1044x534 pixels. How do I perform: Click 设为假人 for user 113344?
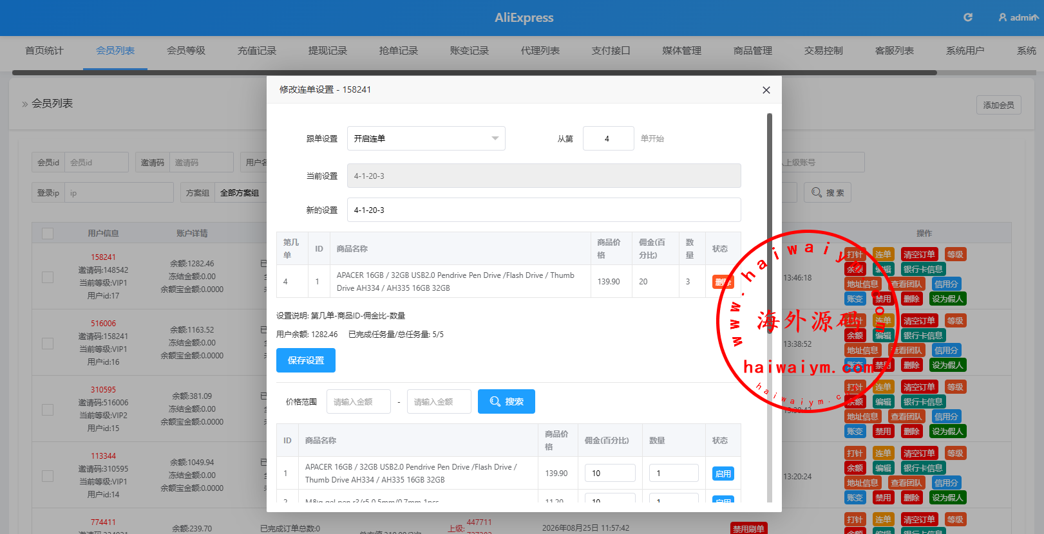coord(947,498)
